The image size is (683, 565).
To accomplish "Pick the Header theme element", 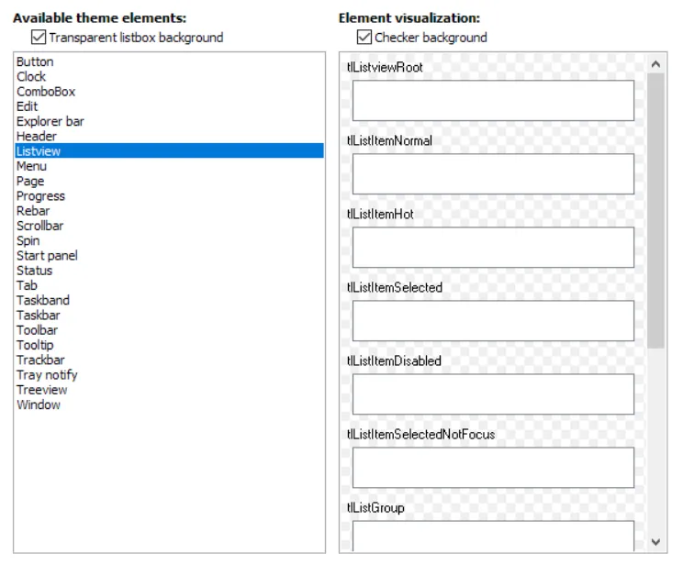I will click(37, 137).
